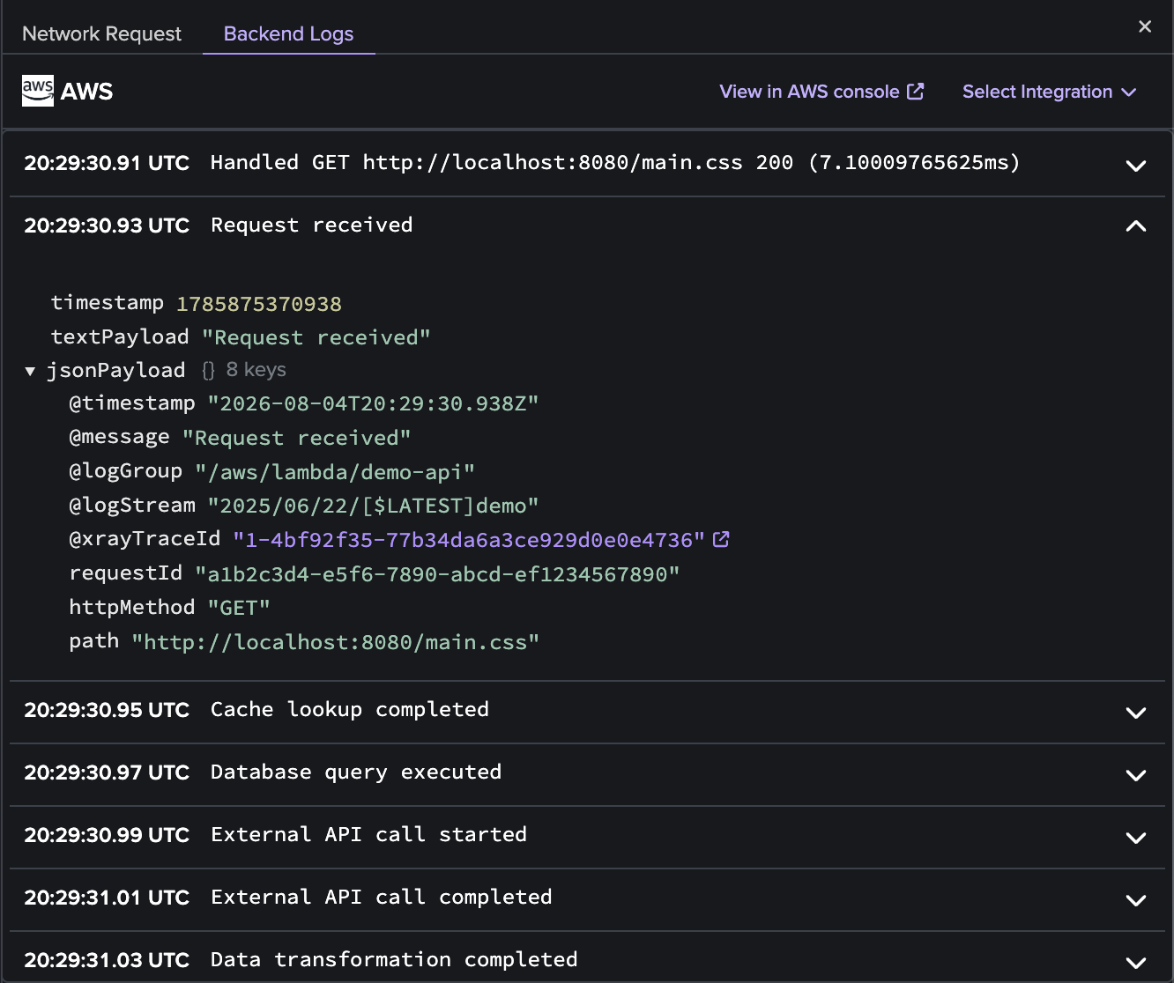Open View in AWS console link
Screen dimensions: 1174x983
821,92
